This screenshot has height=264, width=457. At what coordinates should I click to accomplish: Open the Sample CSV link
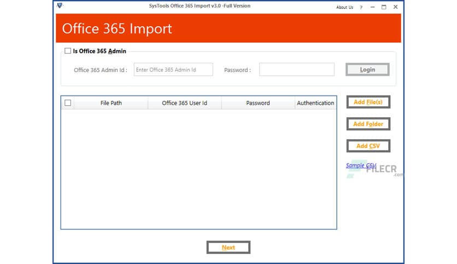tap(361, 165)
